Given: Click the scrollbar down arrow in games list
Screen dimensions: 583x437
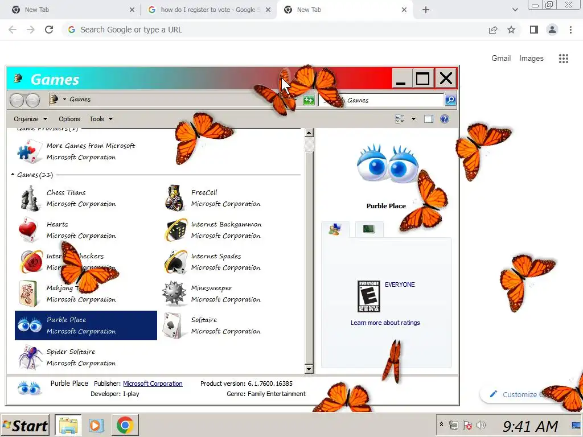Looking at the screenshot, I should point(309,369).
